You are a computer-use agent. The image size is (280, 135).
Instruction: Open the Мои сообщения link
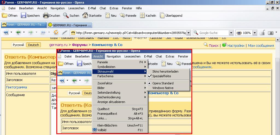pos(261,46)
